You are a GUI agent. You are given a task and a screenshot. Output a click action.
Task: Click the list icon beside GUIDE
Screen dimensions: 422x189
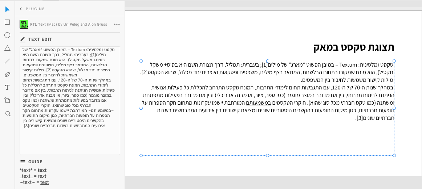click(23, 162)
